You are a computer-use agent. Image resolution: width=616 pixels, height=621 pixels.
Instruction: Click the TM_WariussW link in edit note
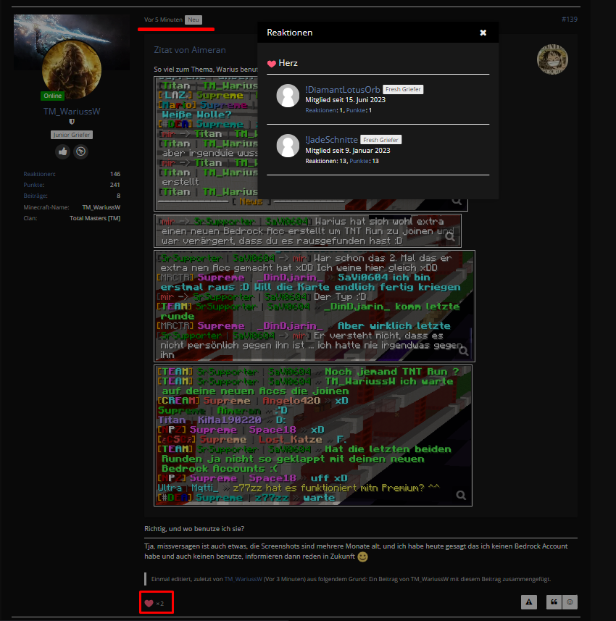tap(244, 580)
